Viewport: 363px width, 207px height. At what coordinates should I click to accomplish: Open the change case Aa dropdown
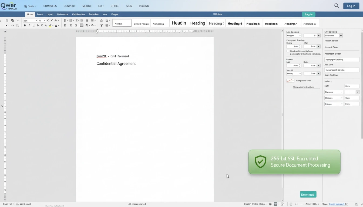(57, 20)
